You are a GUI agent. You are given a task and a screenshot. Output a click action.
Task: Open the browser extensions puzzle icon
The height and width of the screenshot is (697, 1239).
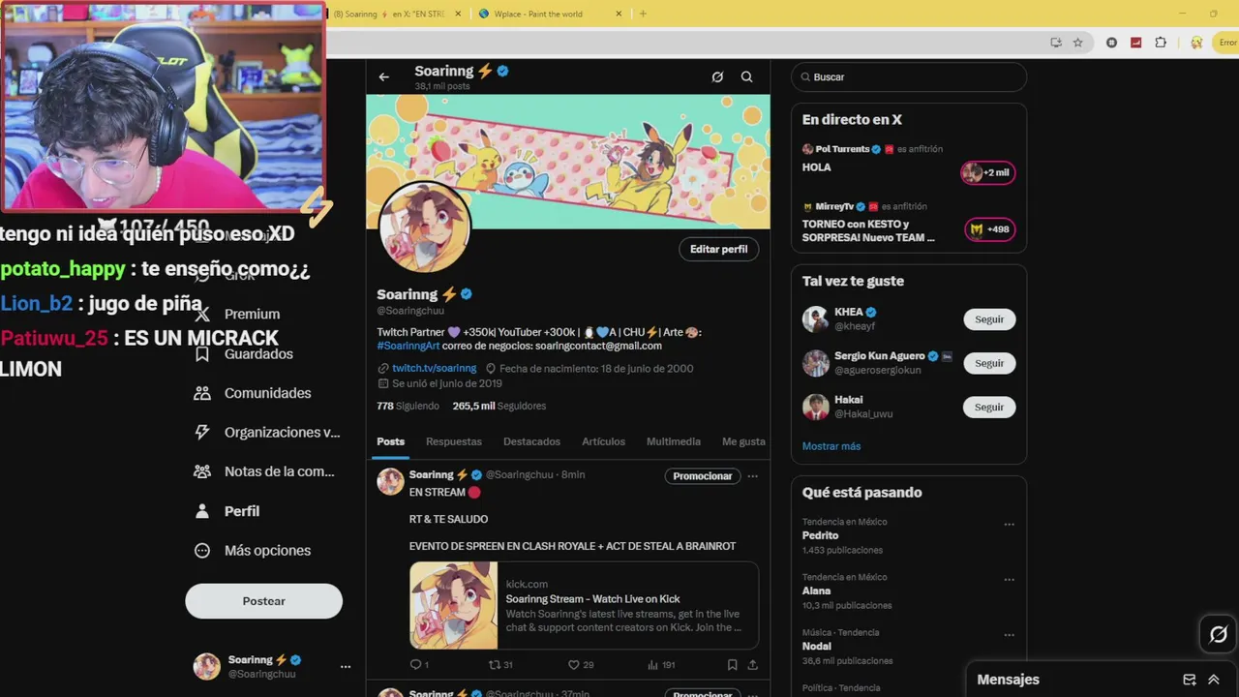1161,43
